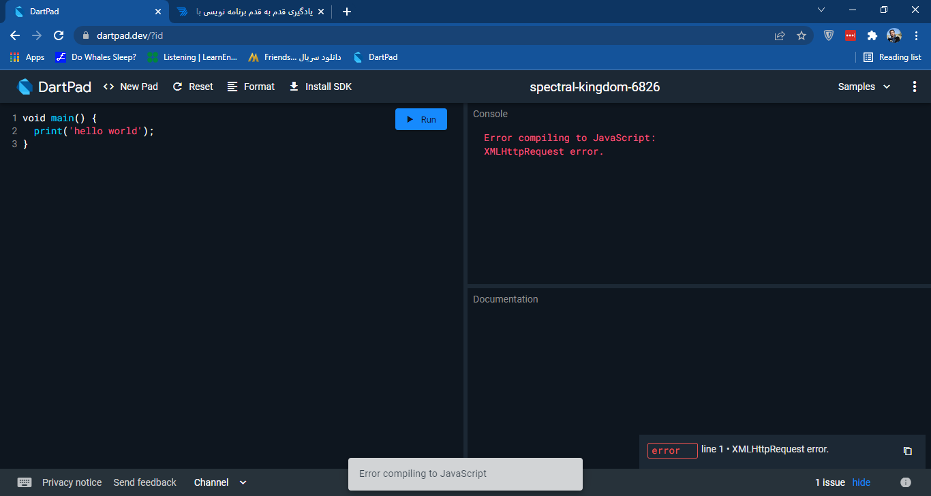Bookmark this page star icon
Image resolution: width=931 pixels, height=496 pixels.
pos(802,35)
